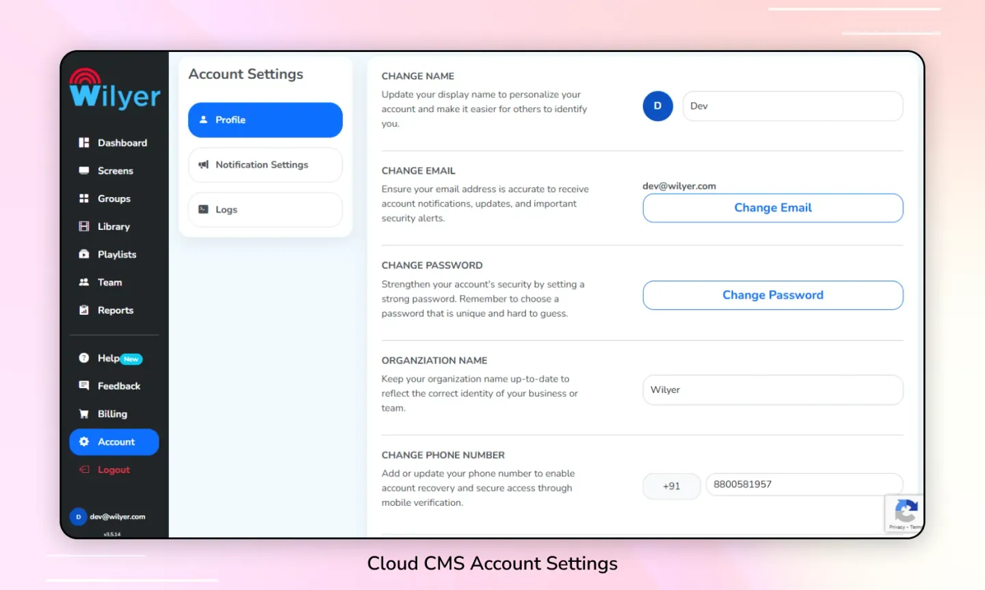Click the CHANGE PASSWORD section title

(432, 266)
